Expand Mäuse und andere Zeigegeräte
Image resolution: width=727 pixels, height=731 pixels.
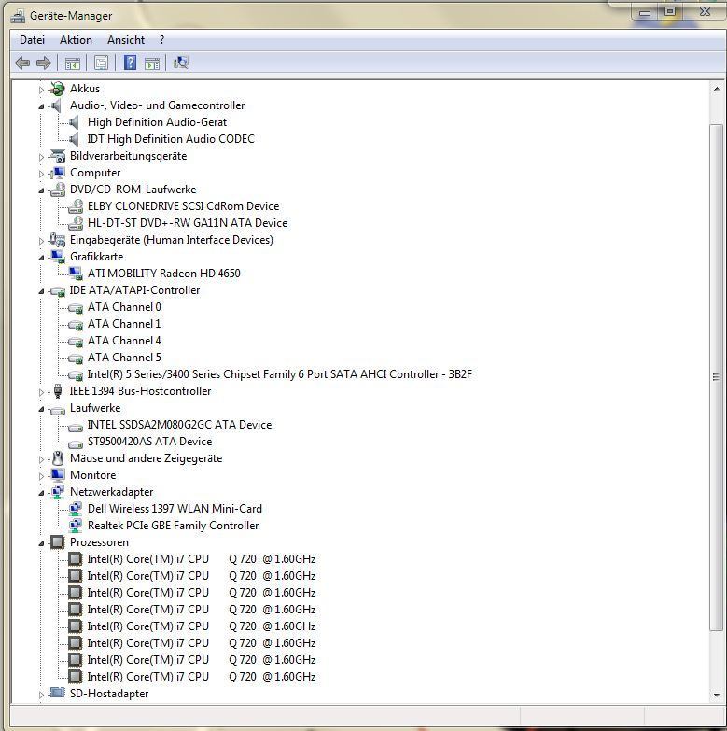[x=41, y=459]
